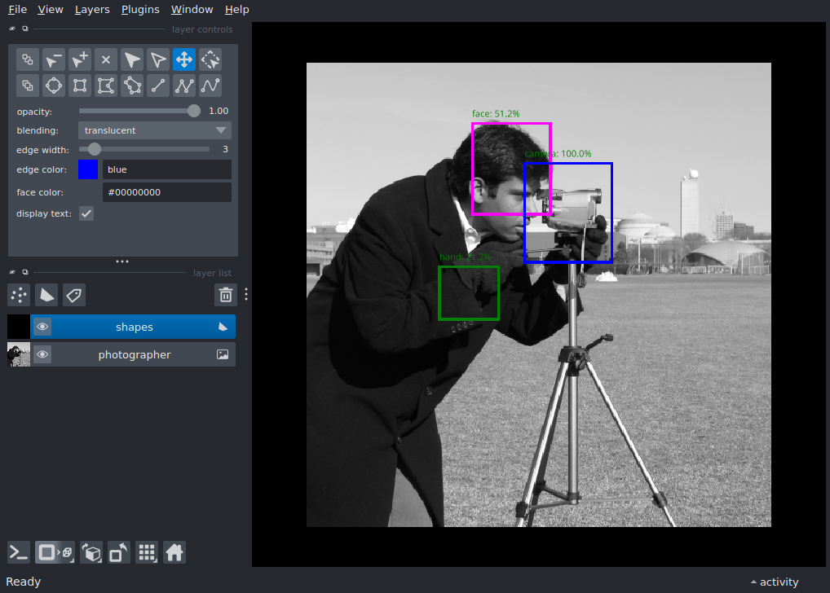Click the face color text field

(x=166, y=192)
